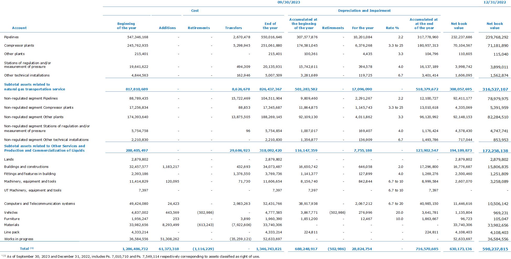Click 'Subtotal assets related to Other Services' label
The height and width of the screenshot is (259, 511).
click(x=45, y=148)
